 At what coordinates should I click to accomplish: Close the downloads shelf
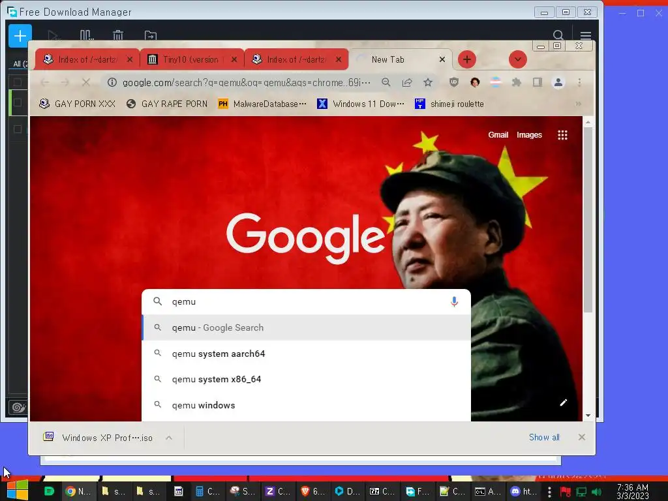click(581, 437)
